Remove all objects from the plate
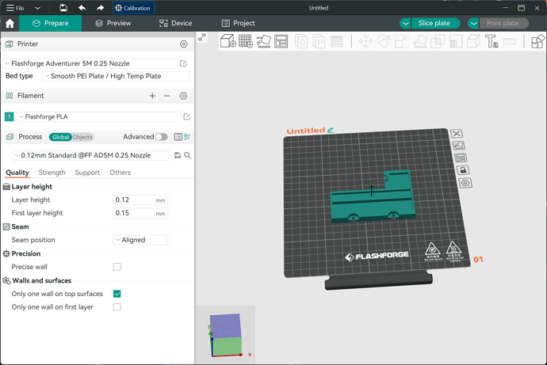Image resolution: width=547 pixels, height=365 pixels. pos(457,134)
